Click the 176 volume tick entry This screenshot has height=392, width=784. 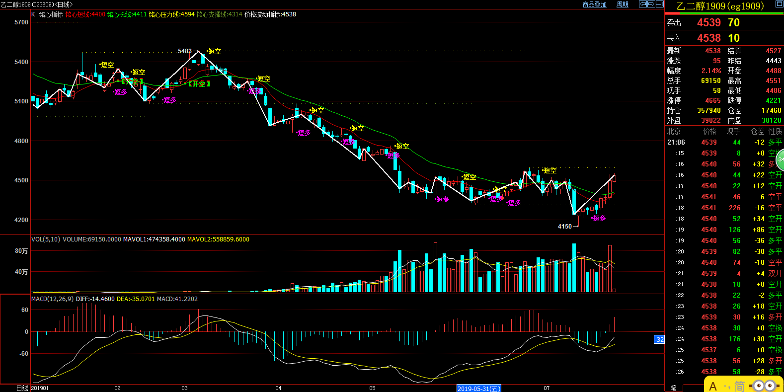[x=734, y=339]
